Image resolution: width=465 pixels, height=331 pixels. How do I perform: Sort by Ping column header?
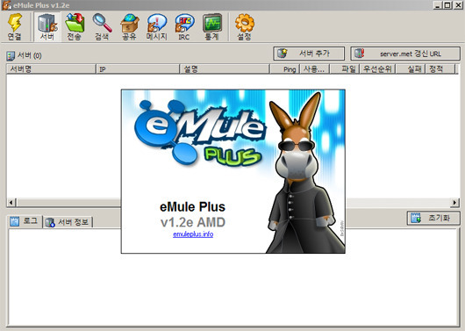(x=284, y=68)
